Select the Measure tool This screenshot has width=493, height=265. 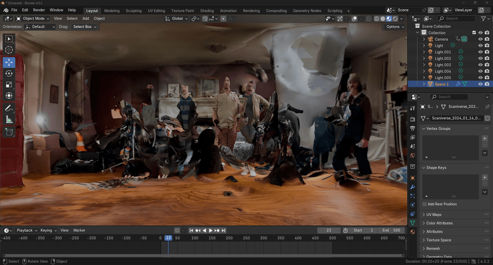point(9,120)
